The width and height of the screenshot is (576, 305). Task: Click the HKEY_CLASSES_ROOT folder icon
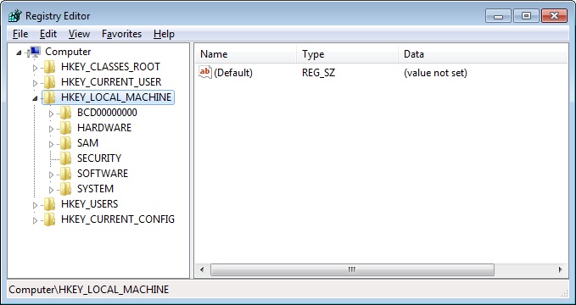[x=49, y=67]
